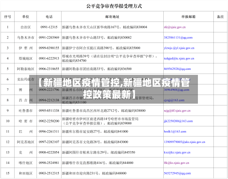Click the table title 公平竞争审查举报受理方式
Screen dimensions: 228x179
point(114,6)
